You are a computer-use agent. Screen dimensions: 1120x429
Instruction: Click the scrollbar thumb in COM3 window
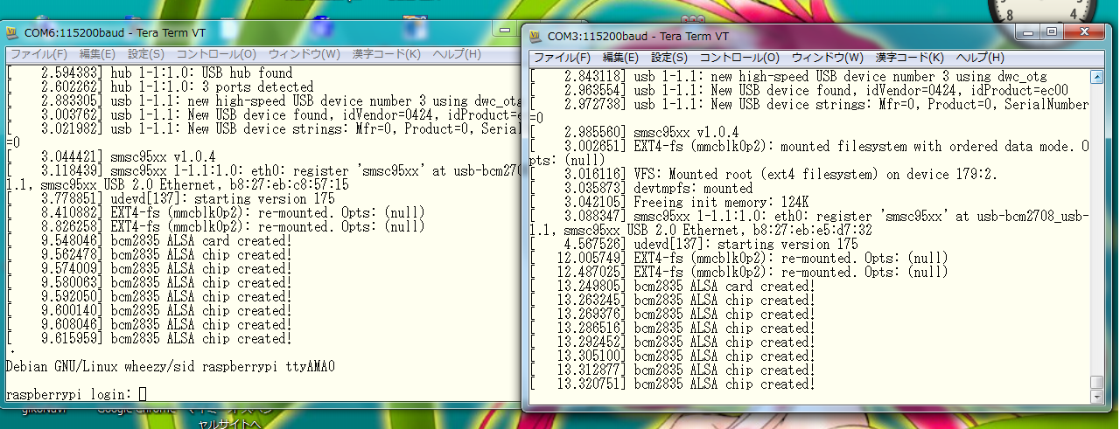[1097, 382]
